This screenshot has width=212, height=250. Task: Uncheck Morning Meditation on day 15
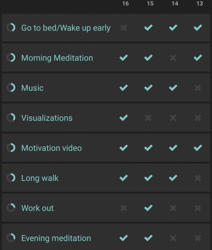(148, 58)
